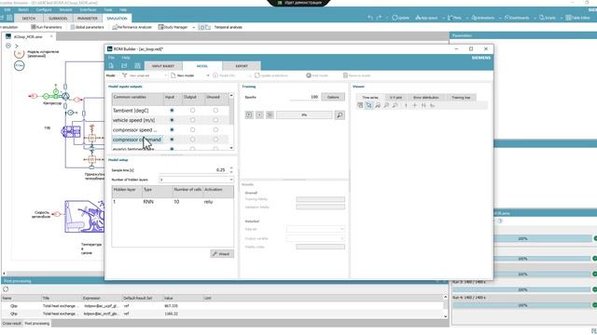The width and height of the screenshot is (597, 335).
Task: Click the start training play icon
Action: pos(249,114)
